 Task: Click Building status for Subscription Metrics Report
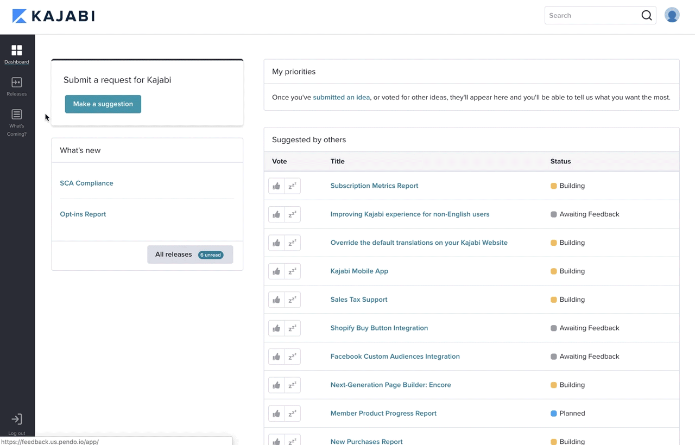click(568, 186)
